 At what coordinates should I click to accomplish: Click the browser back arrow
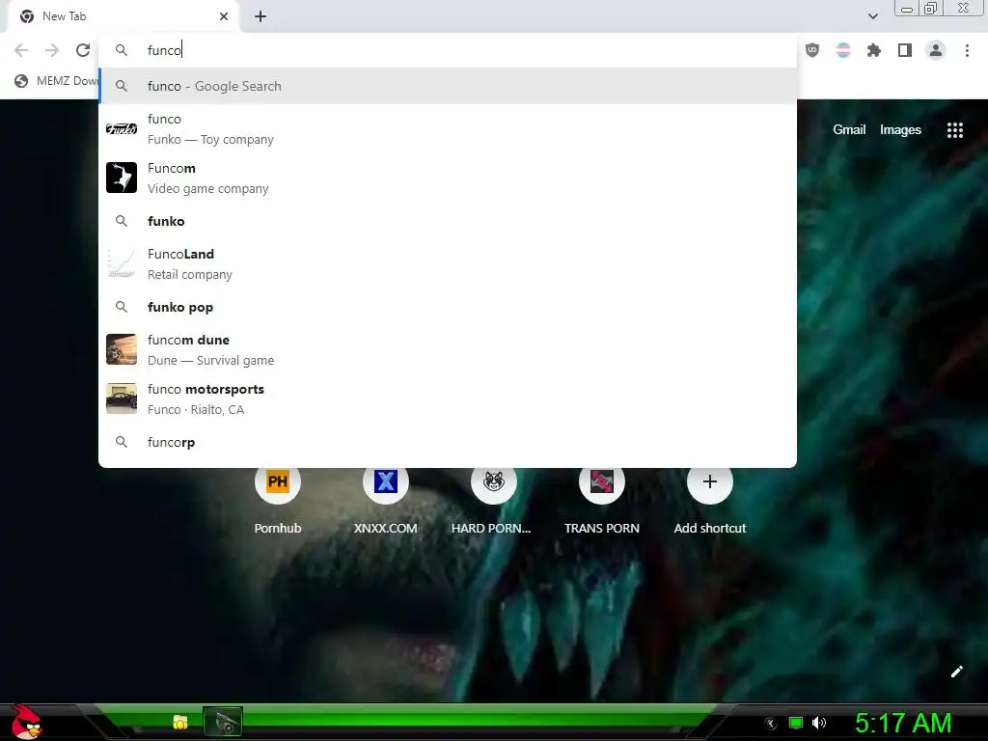point(21,50)
